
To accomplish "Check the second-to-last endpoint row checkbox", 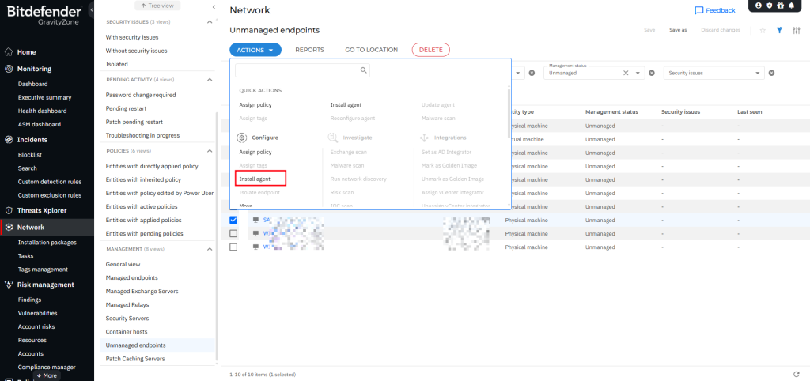I will coord(233,233).
